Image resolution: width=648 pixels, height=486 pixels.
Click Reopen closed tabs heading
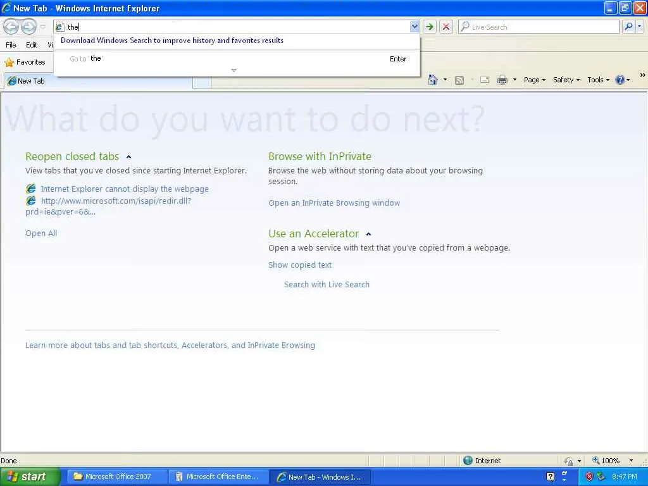point(72,156)
